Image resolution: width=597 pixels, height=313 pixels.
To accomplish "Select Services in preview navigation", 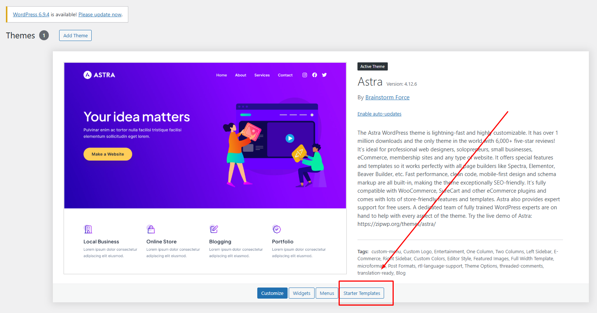I will point(262,75).
